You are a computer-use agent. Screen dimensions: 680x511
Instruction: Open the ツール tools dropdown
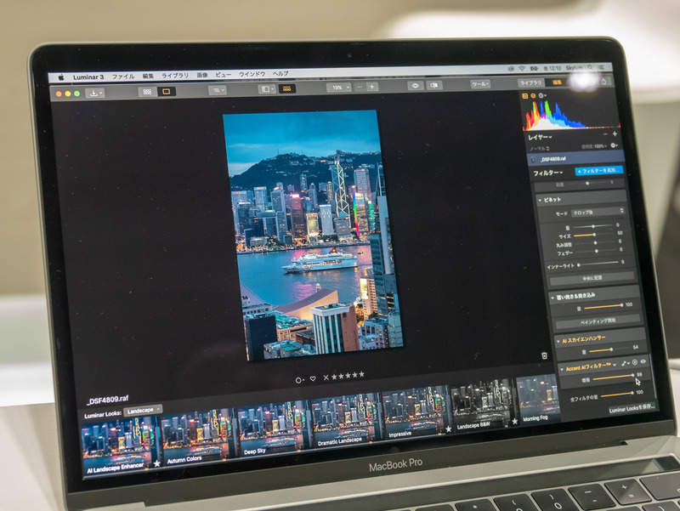[x=480, y=83]
